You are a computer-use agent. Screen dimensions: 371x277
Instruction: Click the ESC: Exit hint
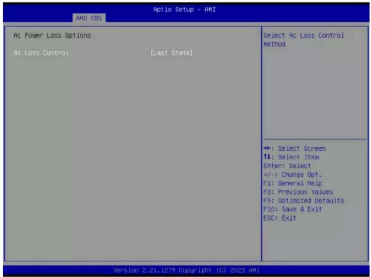coord(280,218)
